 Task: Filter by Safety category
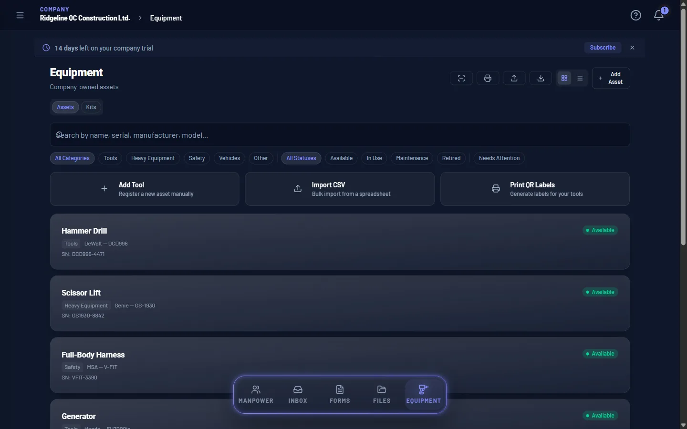[x=197, y=158]
